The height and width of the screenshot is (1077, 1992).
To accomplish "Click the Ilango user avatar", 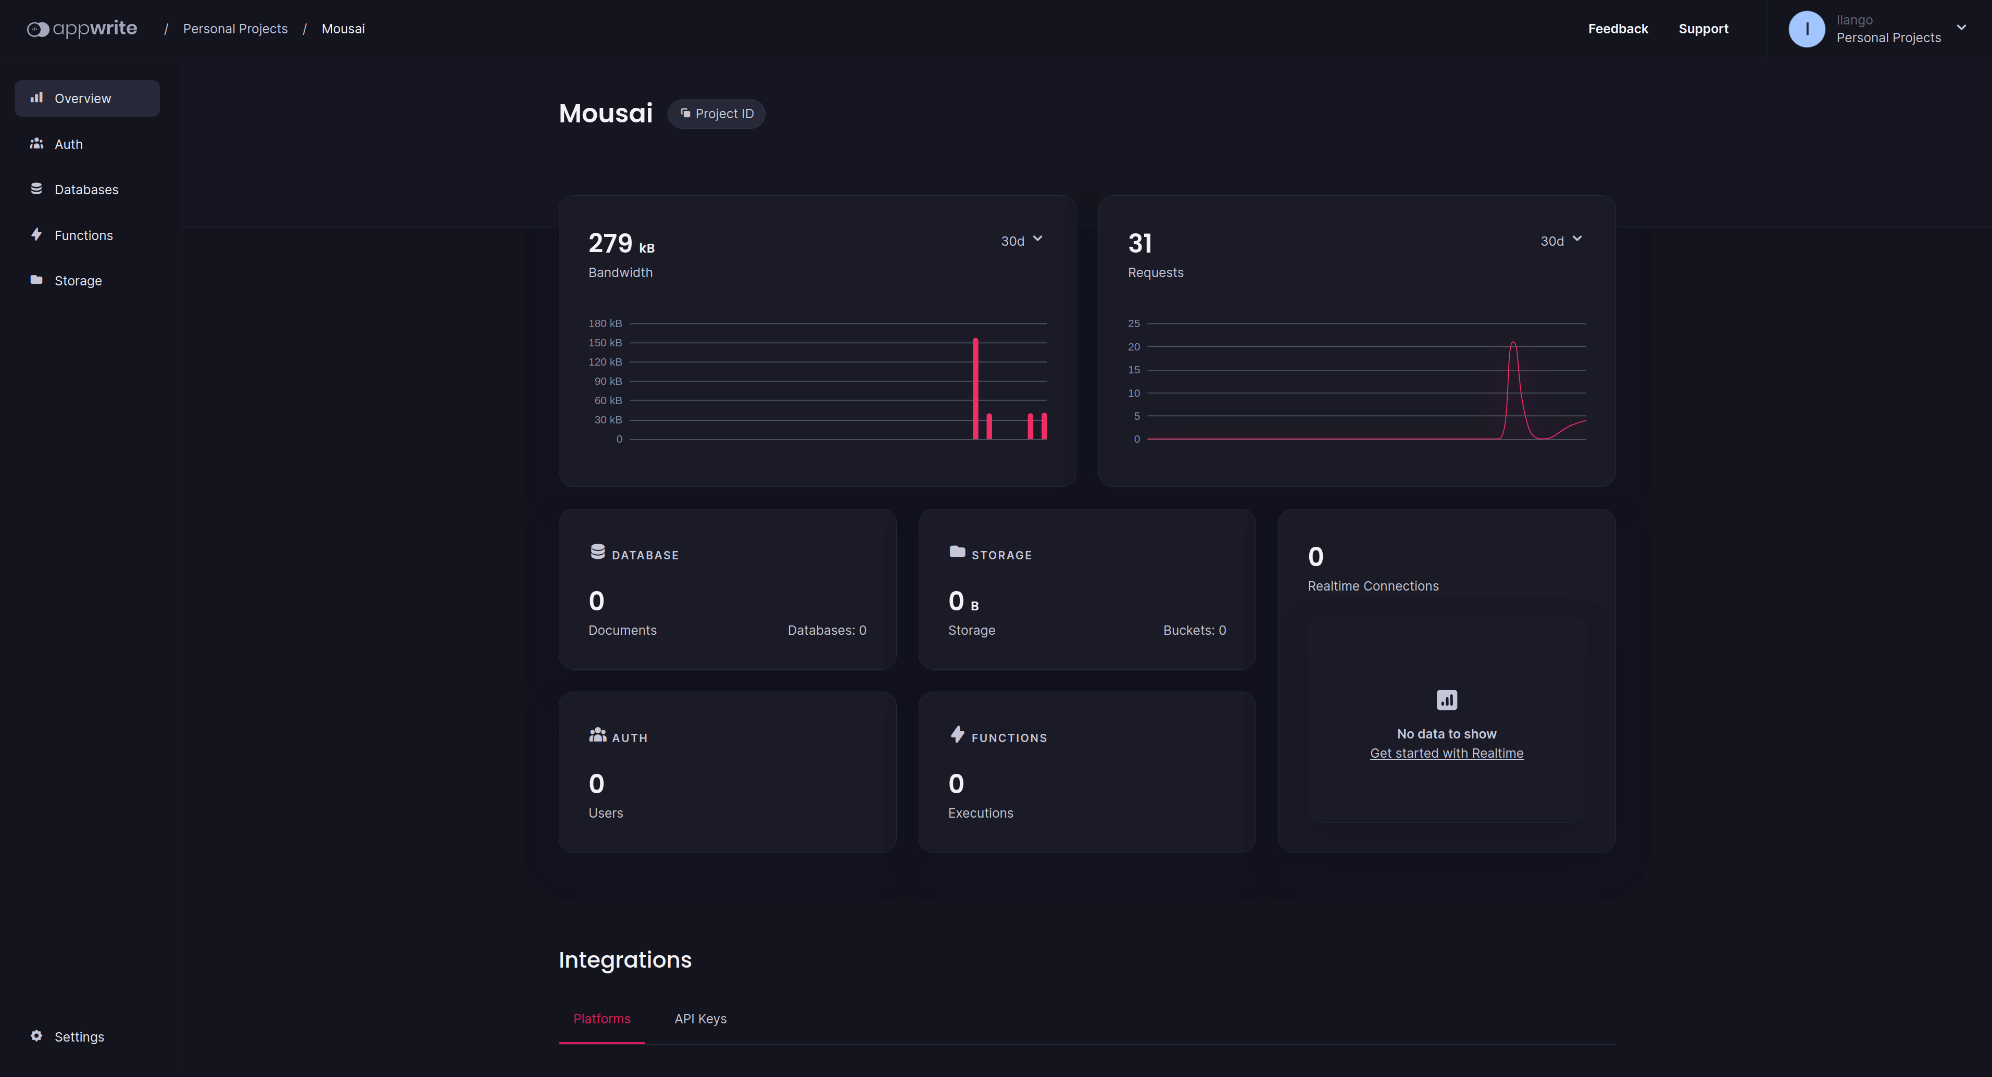I will pyautogui.click(x=1807, y=29).
